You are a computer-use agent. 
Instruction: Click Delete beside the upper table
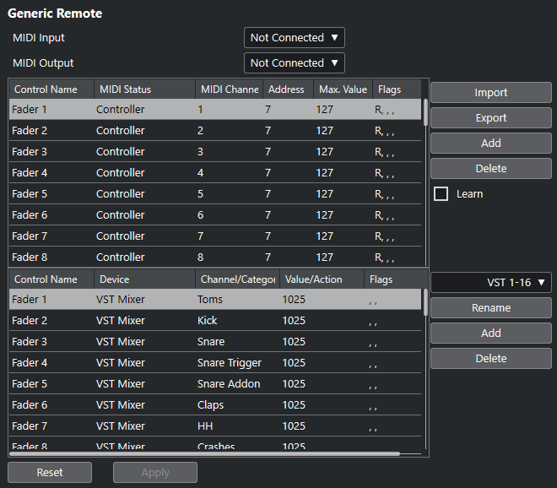tap(491, 169)
